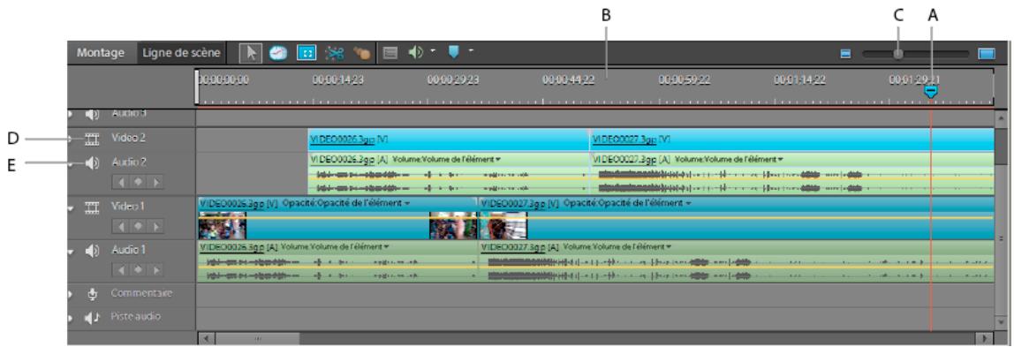
Task: Click vertical scrollbar up arrow
Action: point(1001,119)
